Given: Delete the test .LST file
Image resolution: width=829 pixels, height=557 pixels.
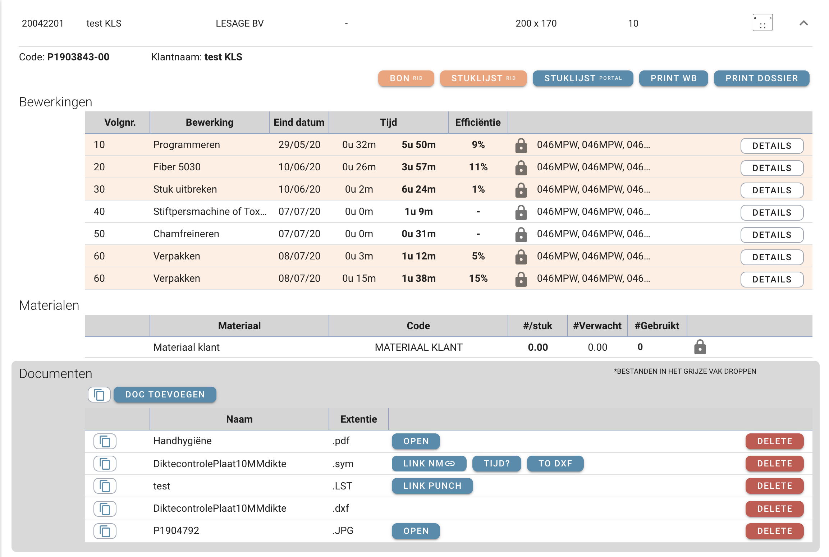Looking at the screenshot, I should (x=775, y=486).
